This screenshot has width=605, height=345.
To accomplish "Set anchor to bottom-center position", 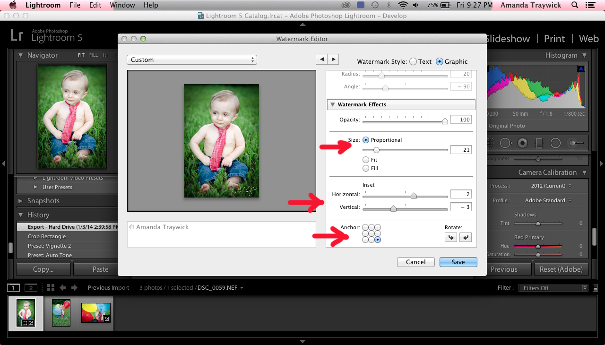I will pos(372,239).
